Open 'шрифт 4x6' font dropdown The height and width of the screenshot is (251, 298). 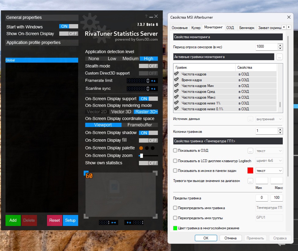click(269, 161)
